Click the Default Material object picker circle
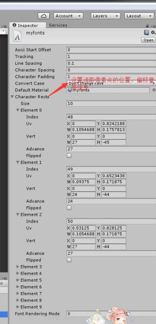This screenshot has width=156, height=324. coord(154,90)
